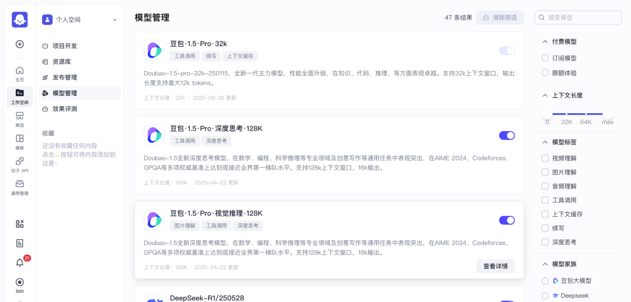Image resolution: width=631 pixels, height=302 pixels.
Task: Disable the 豆包·1.5·Pro·视觉推理·128K switch
Action: click(507, 220)
